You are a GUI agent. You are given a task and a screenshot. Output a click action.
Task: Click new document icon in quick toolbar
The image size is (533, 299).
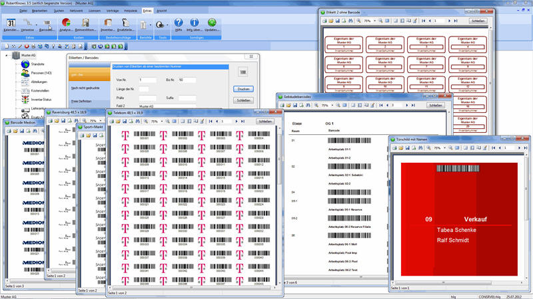7,46
